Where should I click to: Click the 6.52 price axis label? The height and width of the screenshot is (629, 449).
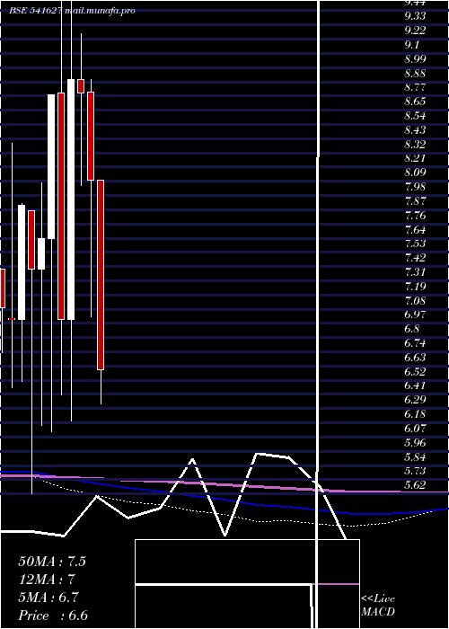tap(415, 372)
